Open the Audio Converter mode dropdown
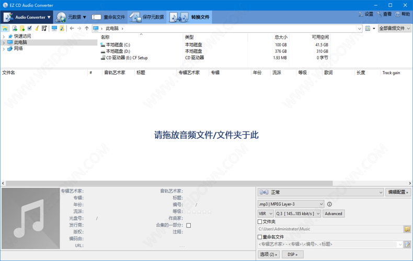This screenshot has width=413, height=261. pyautogui.click(x=27, y=17)
